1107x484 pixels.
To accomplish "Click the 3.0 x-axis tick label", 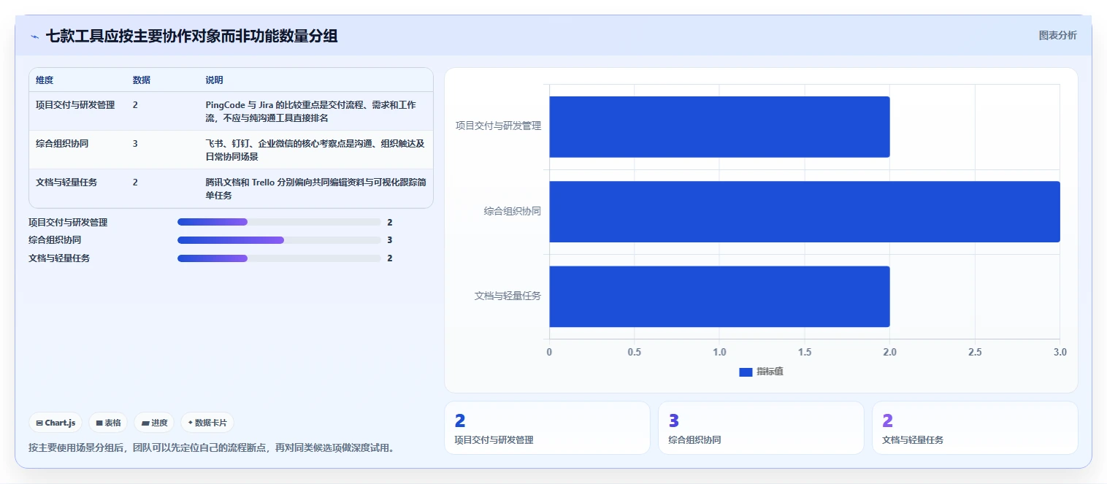I will (1060, 352).
